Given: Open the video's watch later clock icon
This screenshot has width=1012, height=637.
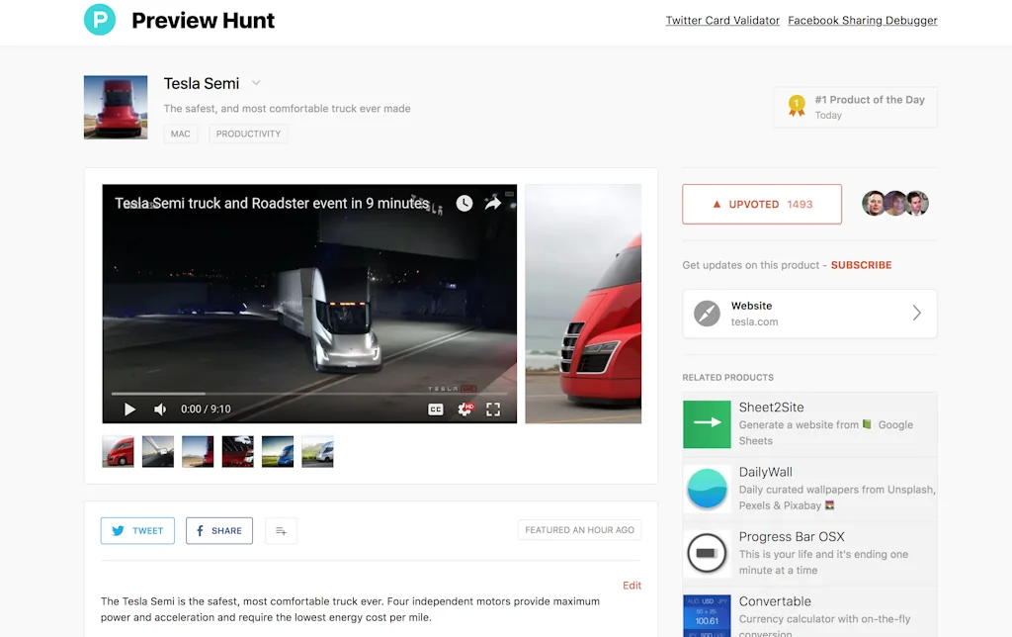Looking at the screenshot, I should point(464,202).
